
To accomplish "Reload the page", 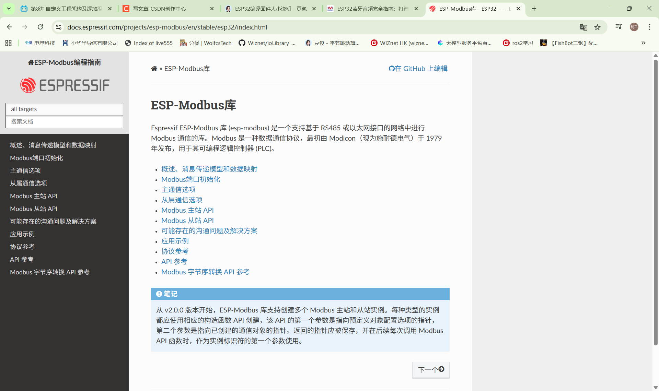I will tap(41, 27).
